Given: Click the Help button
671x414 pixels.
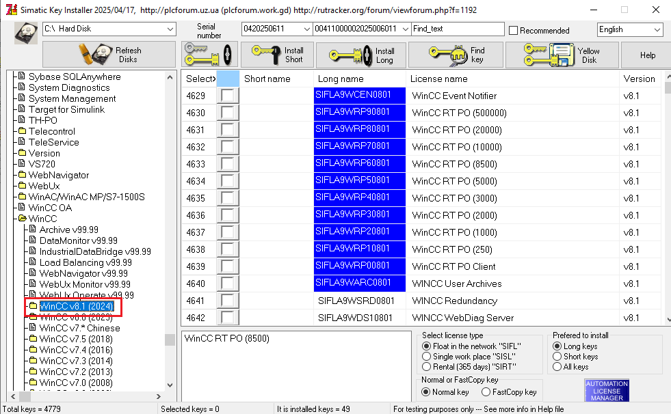Looking at the screenshot, I should point(647,55).
